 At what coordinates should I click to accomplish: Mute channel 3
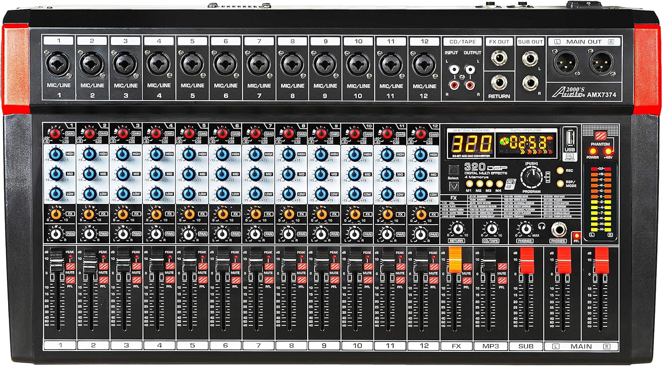click(x=137, y=267)
